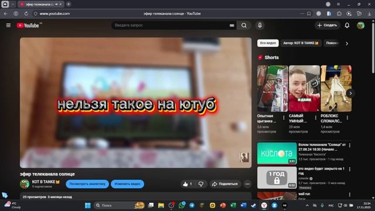The width and height of the screenshot is (375, 211).
Task: Open Word from taskbar
Action: coord(243,205)
